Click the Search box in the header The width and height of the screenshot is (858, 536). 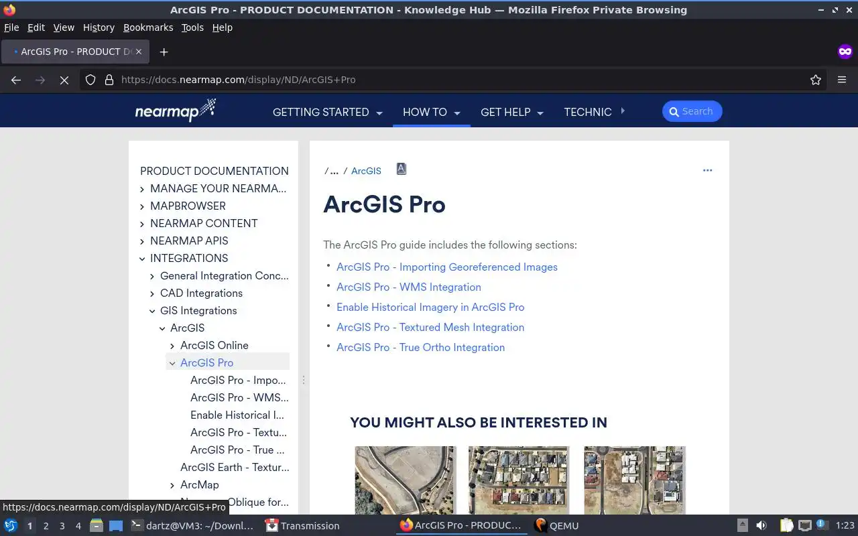coord(692,111)
